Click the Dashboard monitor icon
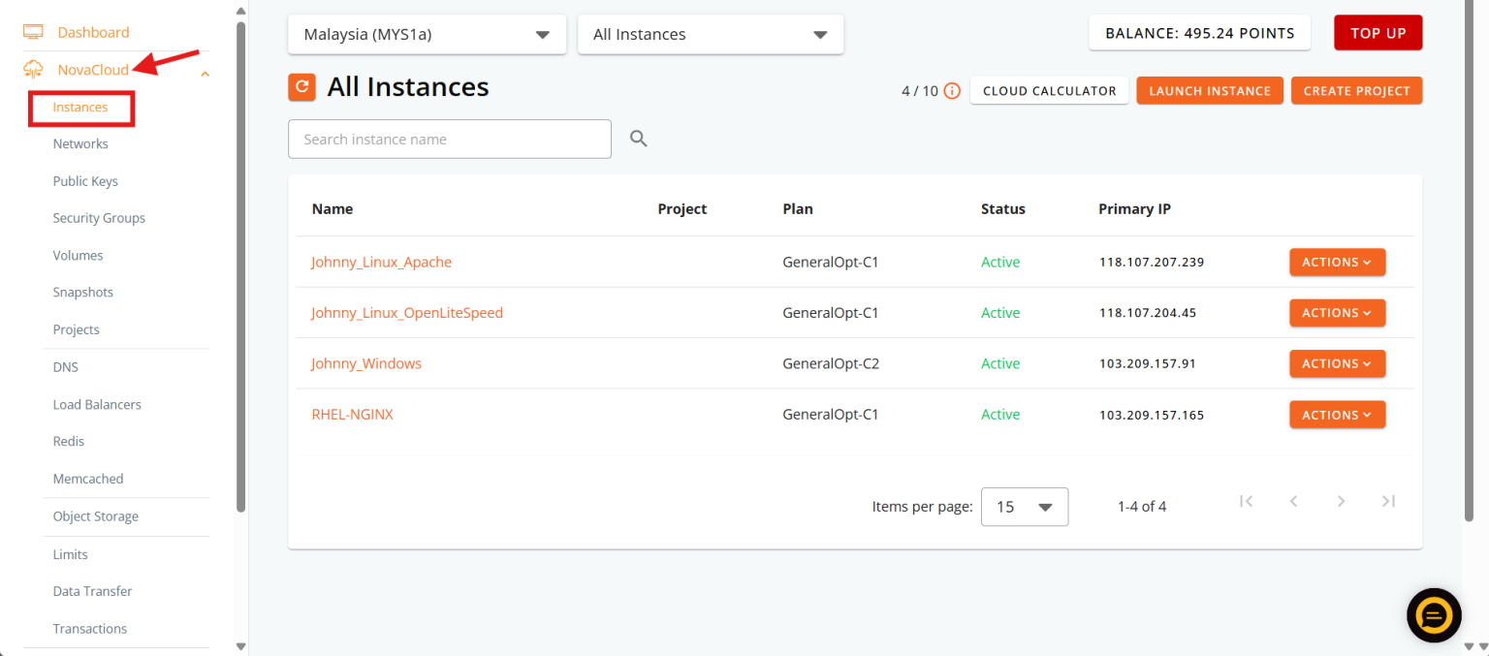 coord(33,32)
